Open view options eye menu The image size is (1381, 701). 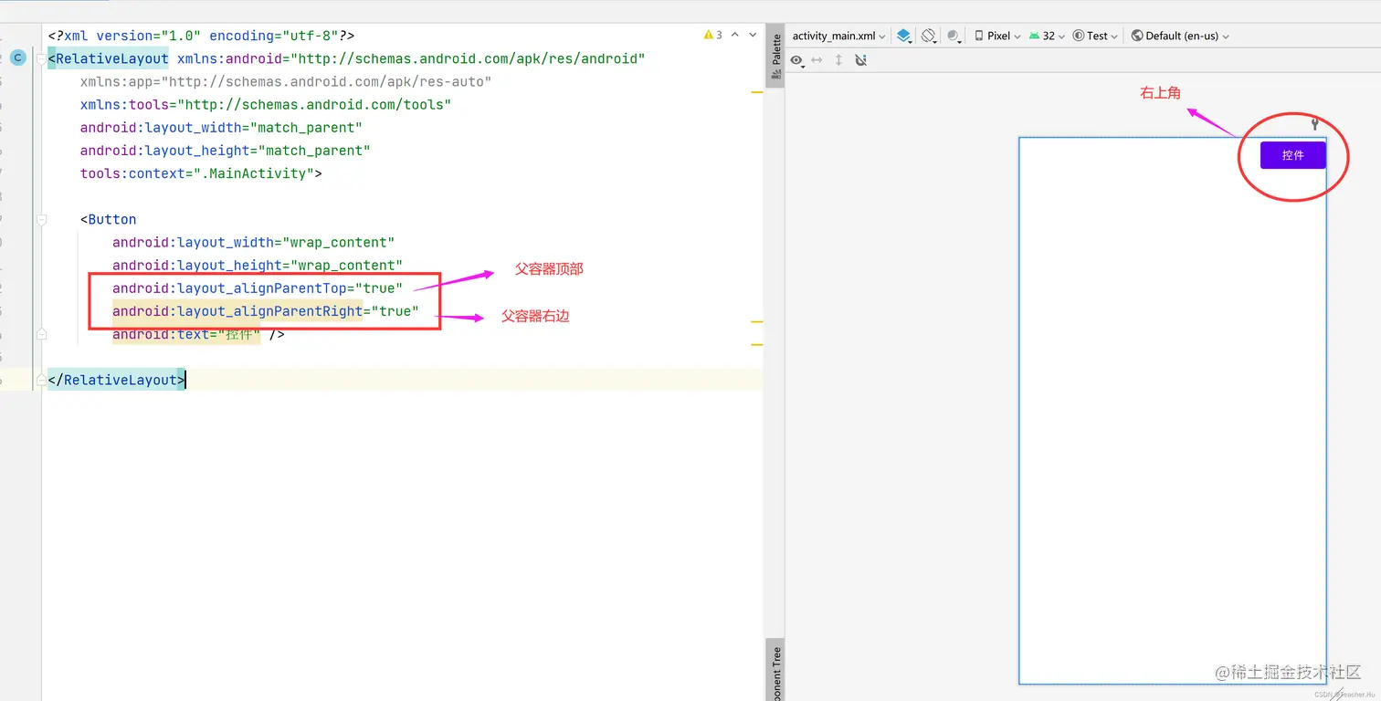798,60
